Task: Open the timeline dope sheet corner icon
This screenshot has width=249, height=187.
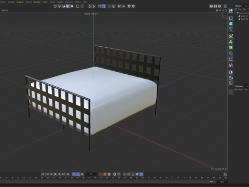Action: (x=225, y=174)
